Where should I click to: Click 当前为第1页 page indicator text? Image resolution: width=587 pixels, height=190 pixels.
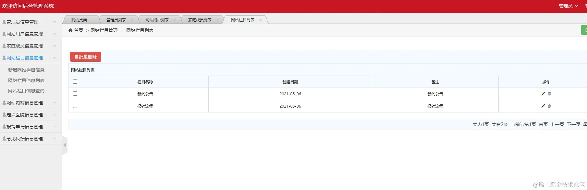coord(523,124)
